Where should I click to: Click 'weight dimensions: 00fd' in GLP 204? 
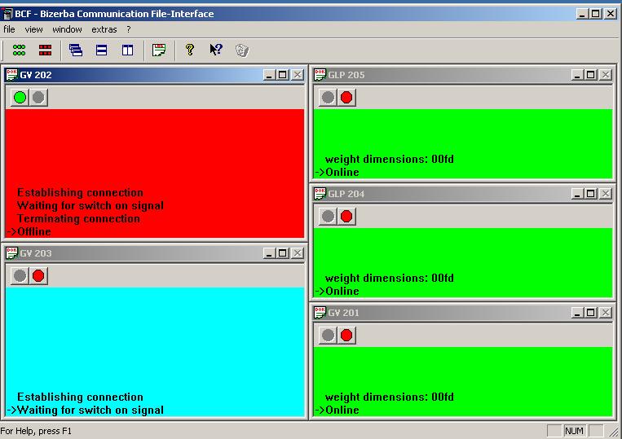pos(389,278)
